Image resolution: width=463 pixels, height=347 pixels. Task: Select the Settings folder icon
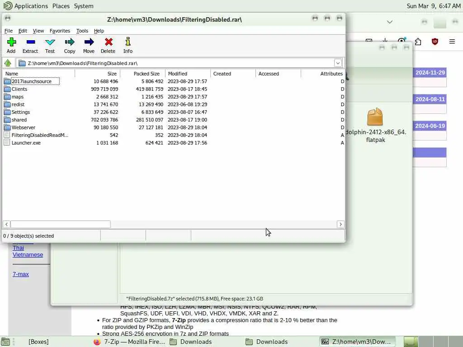7,112
